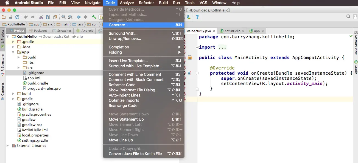Expand the src folder arrow
358x163 pixels.
[18, 68]
